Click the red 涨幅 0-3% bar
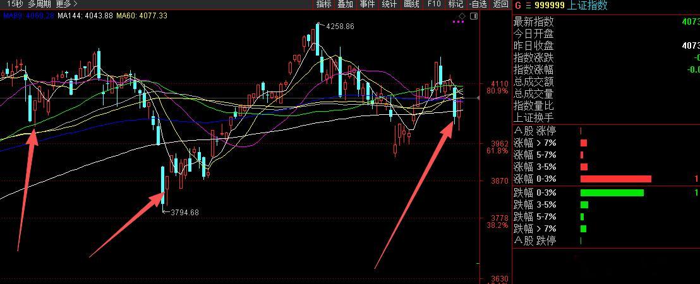700x284 pixels. point(615,179)
